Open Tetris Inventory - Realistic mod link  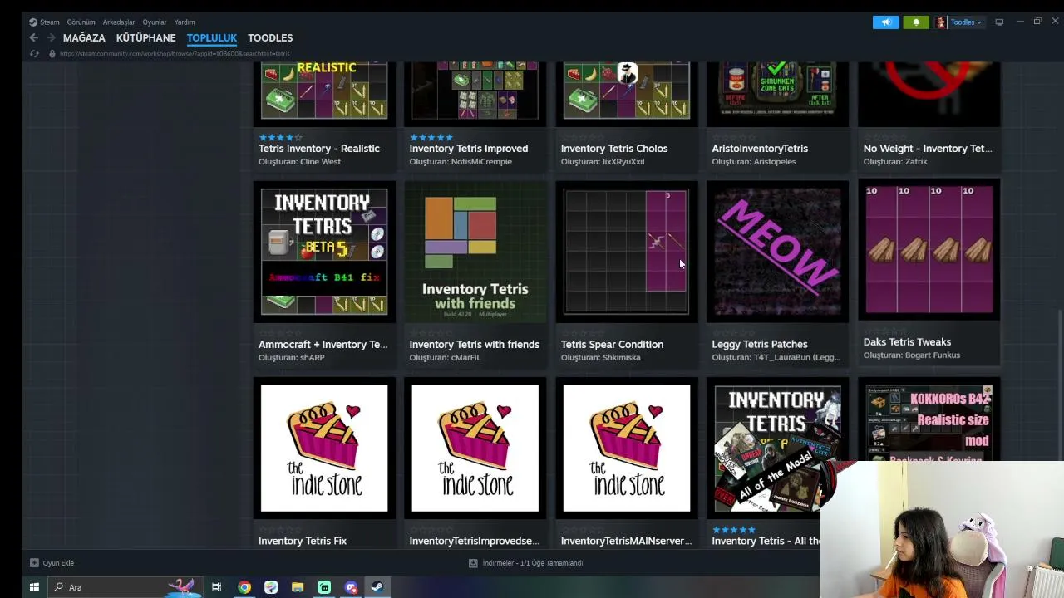(319, 149)
